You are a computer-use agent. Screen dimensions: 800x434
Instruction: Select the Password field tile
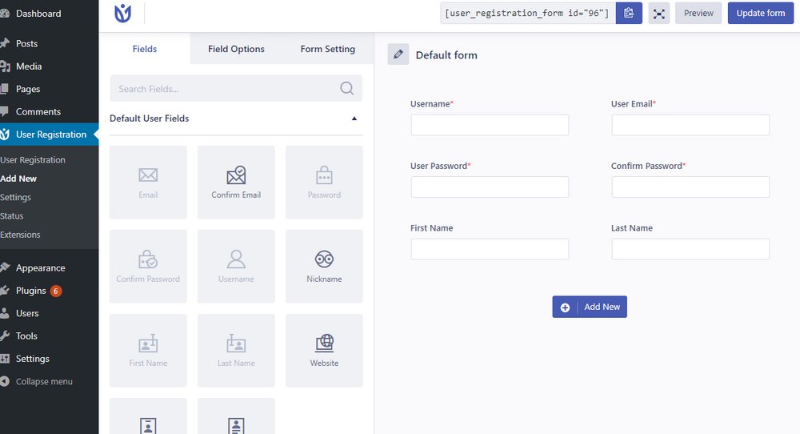pos(324,183)
